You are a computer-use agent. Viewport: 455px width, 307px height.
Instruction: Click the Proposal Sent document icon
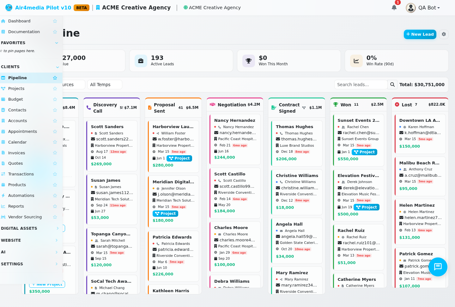coord(150,108)
